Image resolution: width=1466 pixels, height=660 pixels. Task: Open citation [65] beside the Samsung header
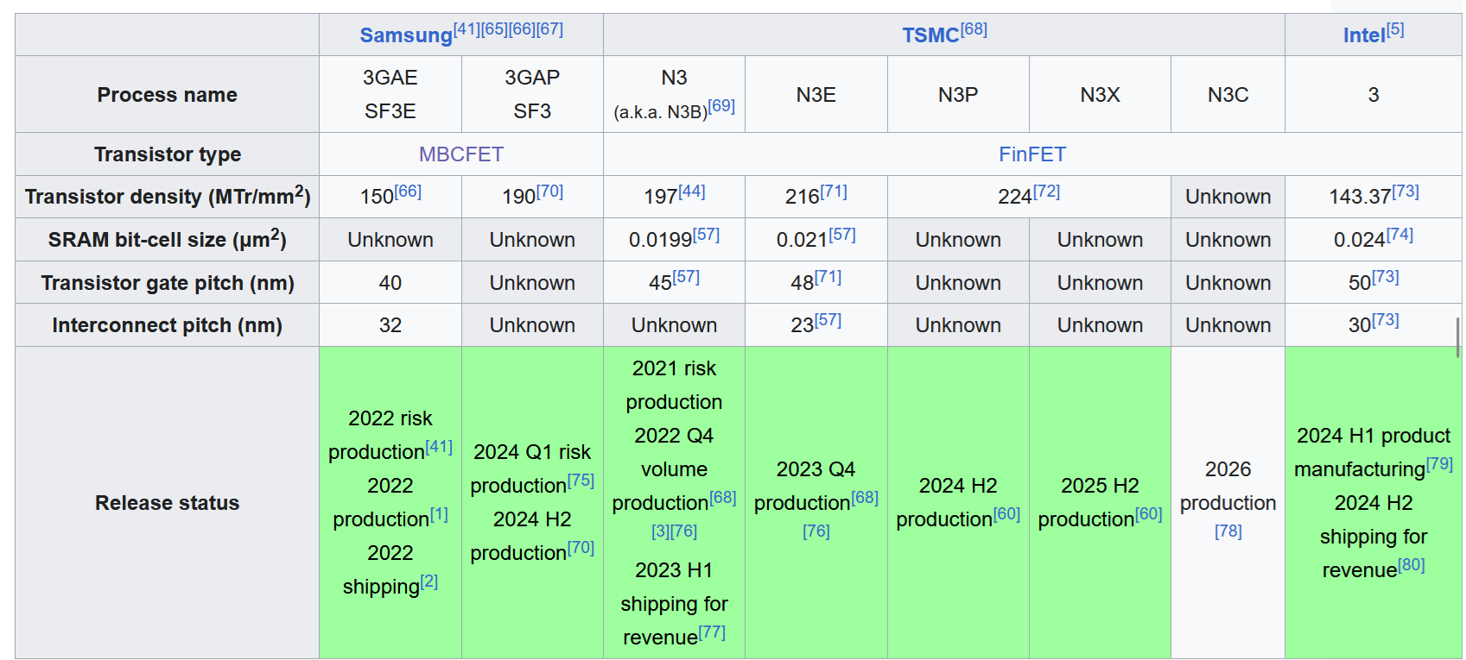pyautogui.click(x=495, y=28)
